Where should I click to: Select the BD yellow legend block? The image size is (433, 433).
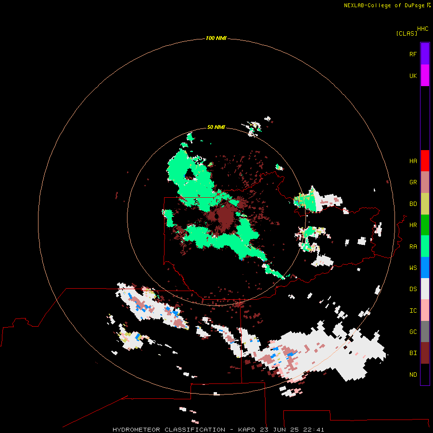click(x=425, y=204)
